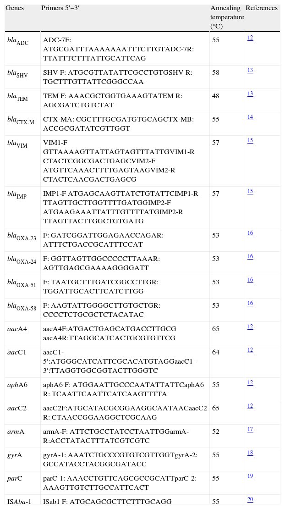Follow reference 19 in the parC row
285x509 pixels.
point(250,476)
